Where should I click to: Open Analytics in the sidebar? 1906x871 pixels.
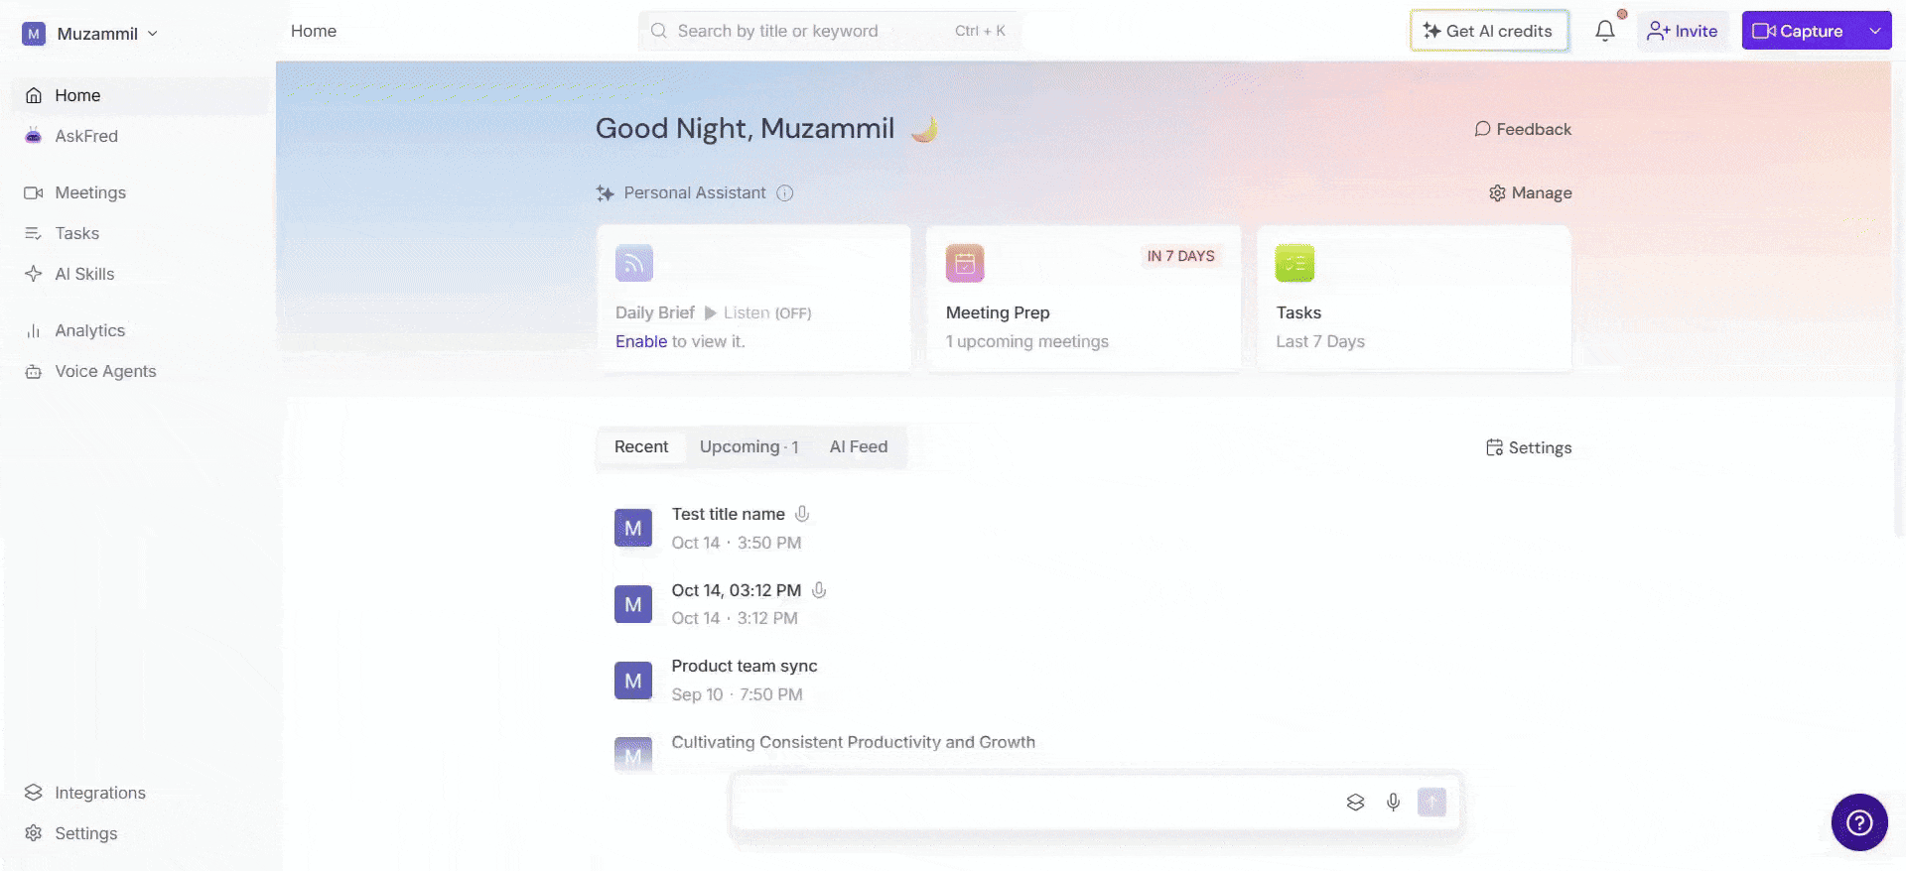[x=140, y=330]
